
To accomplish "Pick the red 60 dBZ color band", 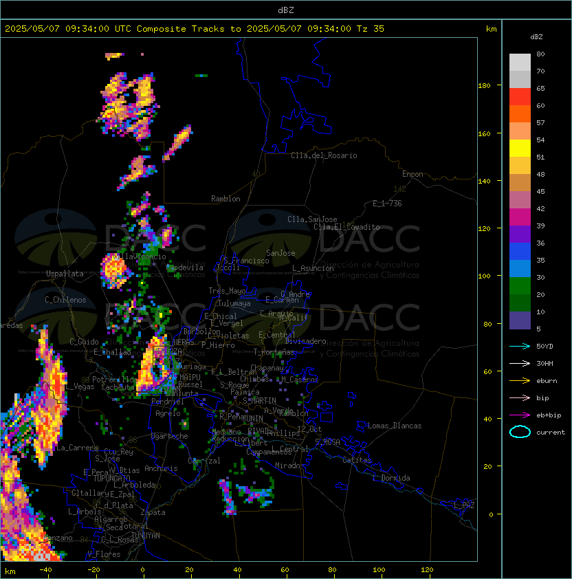I will click(520, 97).
